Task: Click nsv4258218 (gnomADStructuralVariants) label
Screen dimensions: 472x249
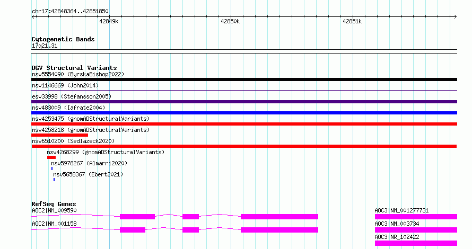Action: 91,130
